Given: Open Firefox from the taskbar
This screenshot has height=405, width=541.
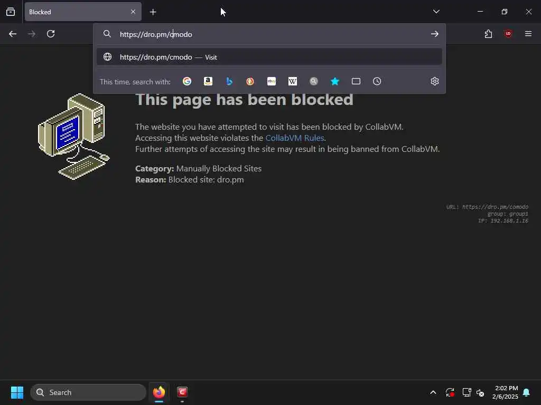Looking at the screenshot, I should click(x=159, y=392).
